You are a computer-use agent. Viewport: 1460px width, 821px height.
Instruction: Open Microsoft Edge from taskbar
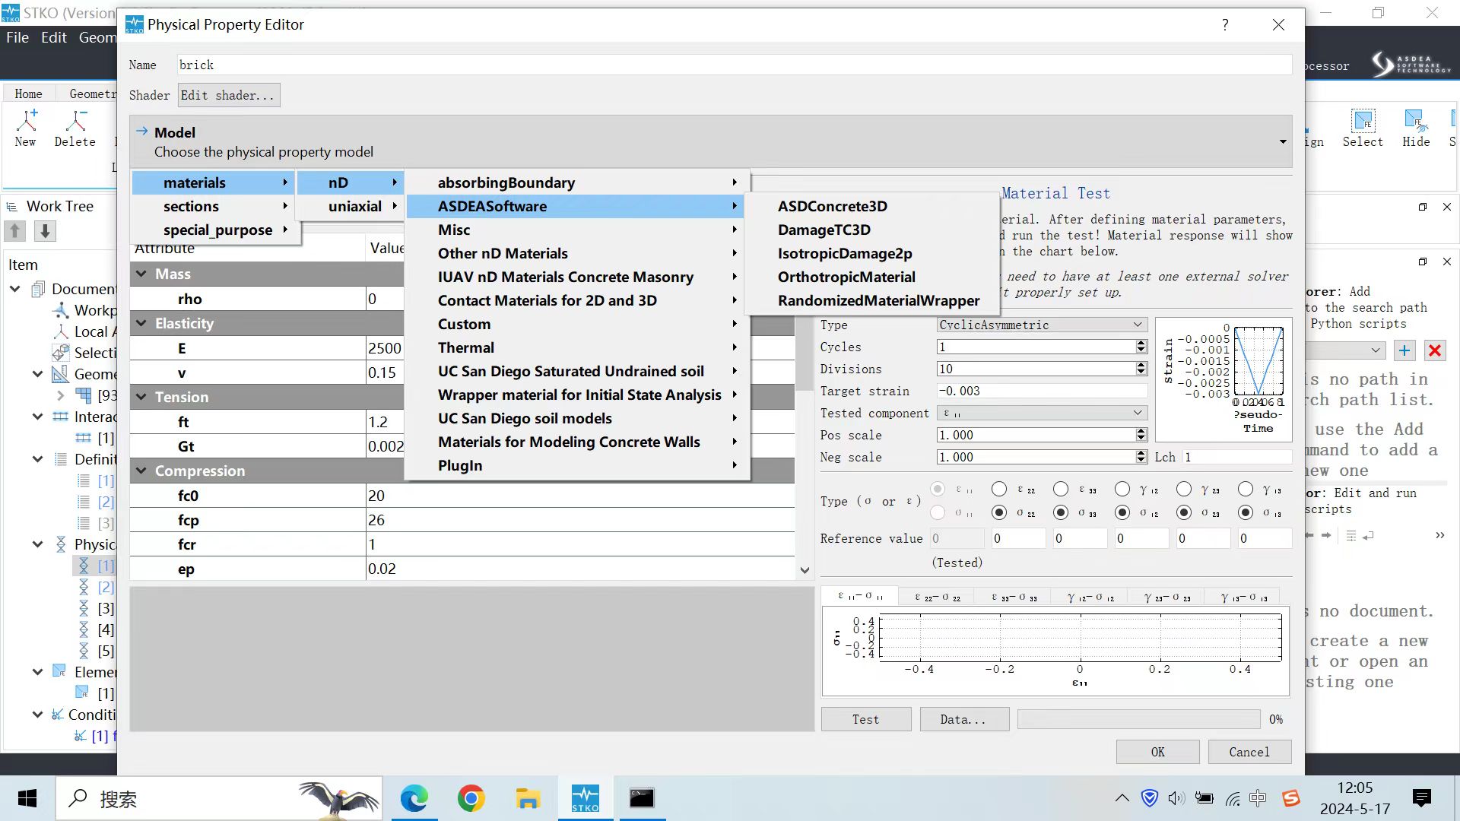[x=414, y=798]
